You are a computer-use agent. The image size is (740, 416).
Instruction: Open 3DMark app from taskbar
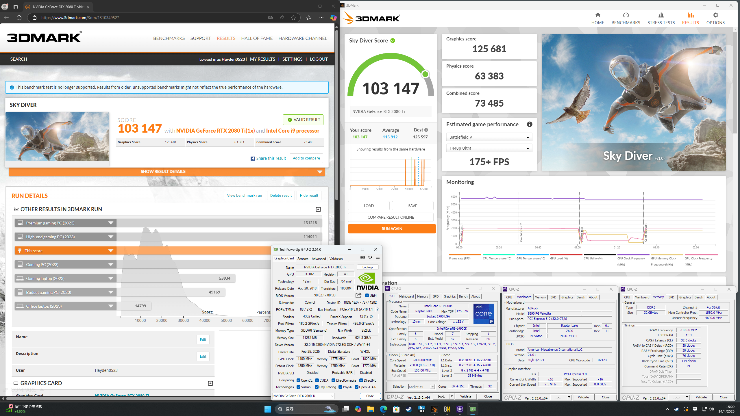pos(434,409)
